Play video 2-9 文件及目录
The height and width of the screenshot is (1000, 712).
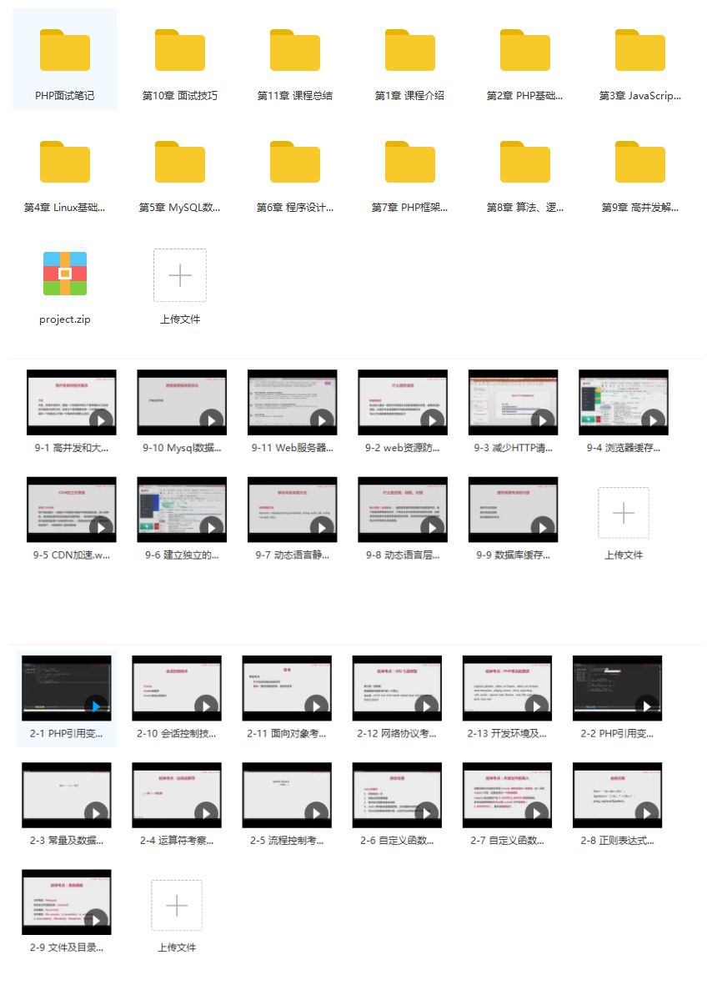tap(67, 902)
